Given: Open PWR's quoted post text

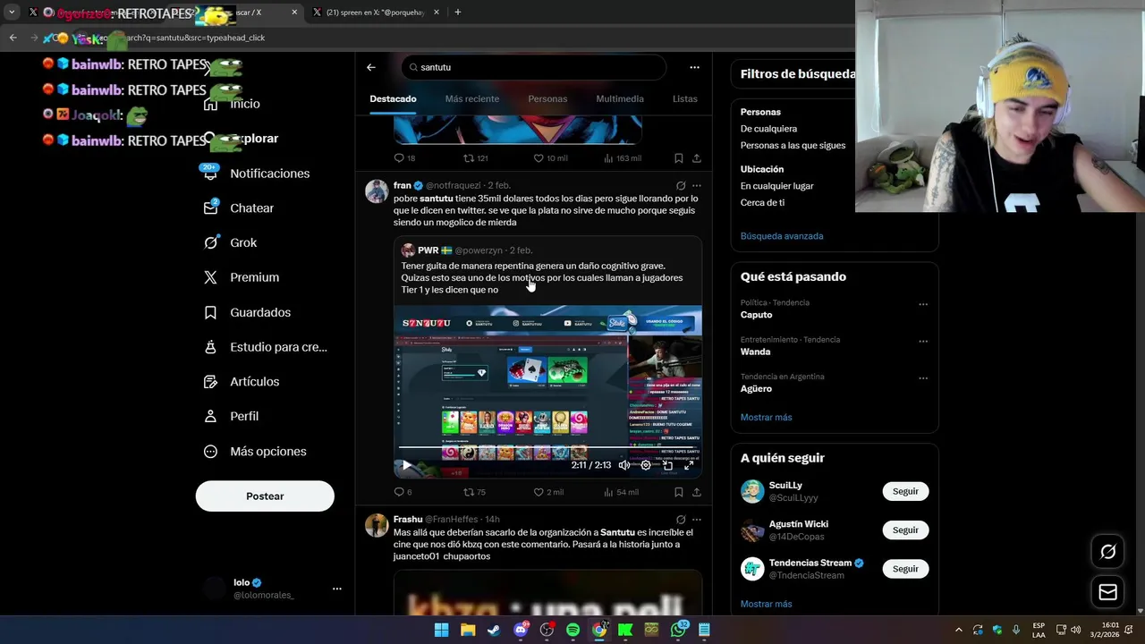Looking at the screenshot, I should click(542, 277).
